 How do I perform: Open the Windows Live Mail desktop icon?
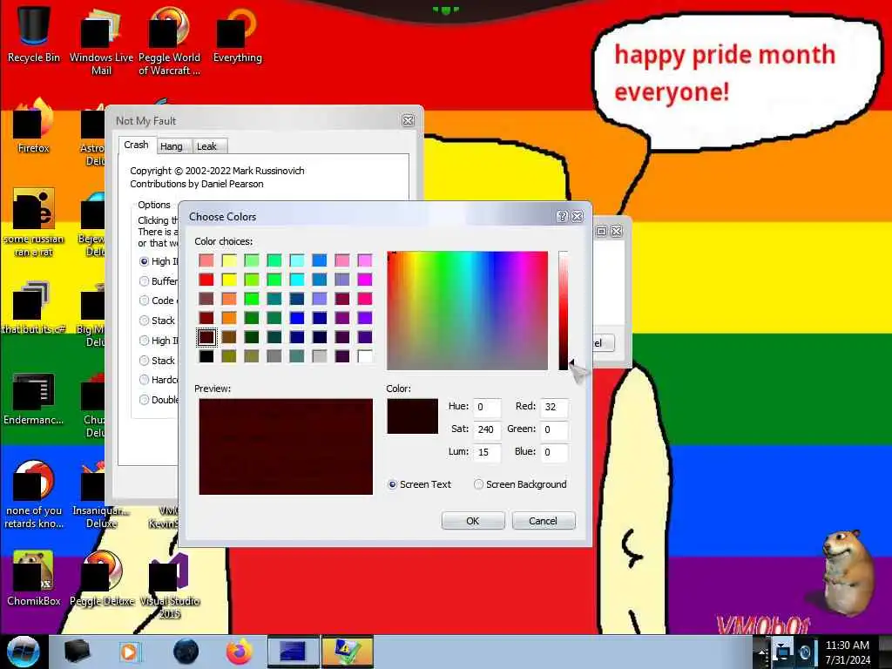pyautogui.click(x=101, y=41)
